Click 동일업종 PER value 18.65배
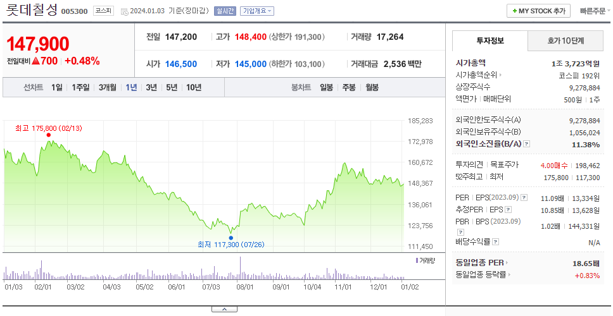The image size is (613, 316). coord(586,264)
